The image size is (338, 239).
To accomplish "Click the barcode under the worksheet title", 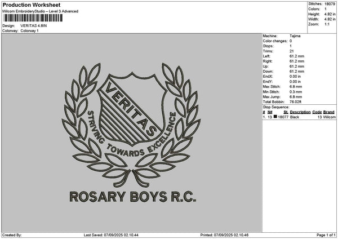I will [33, 18].
